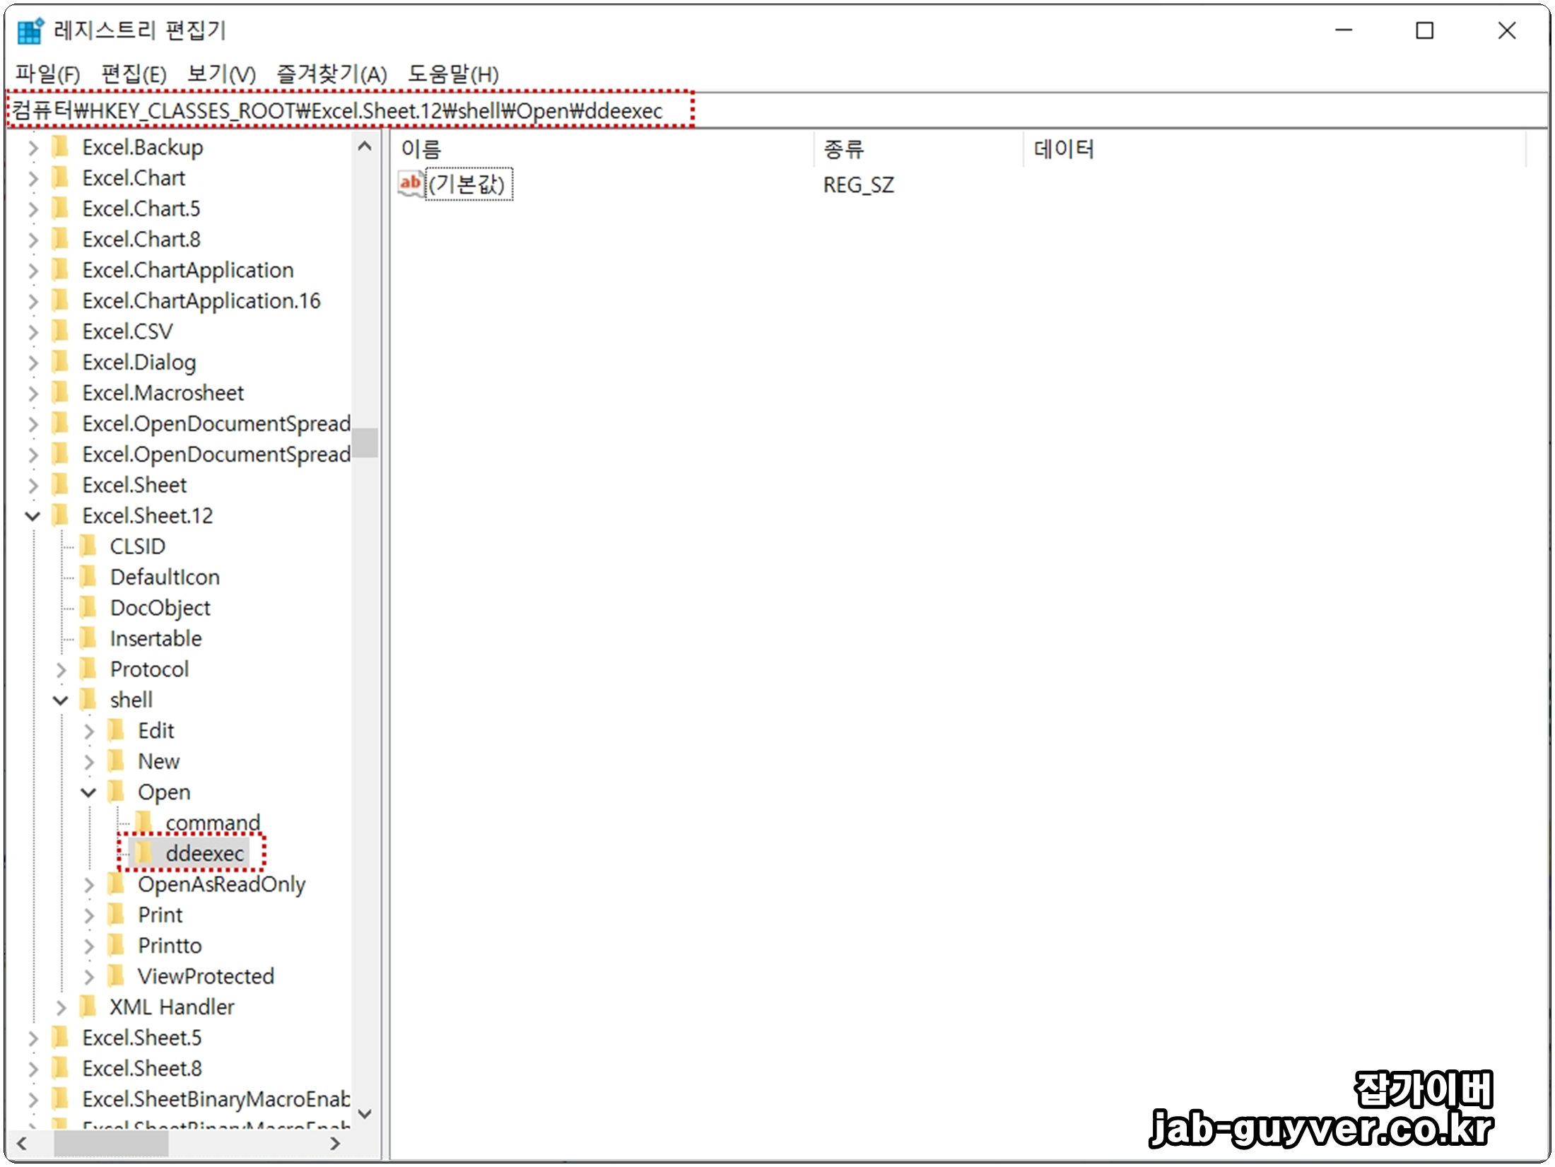Collapse the Open key chevron

pyautogui.click(x=88, y=792)
